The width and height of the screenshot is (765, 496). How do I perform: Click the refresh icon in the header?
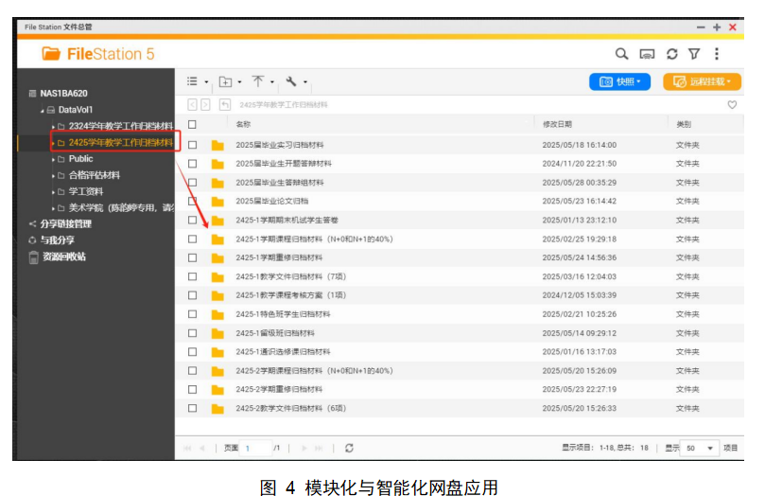[x=672, y=55]
